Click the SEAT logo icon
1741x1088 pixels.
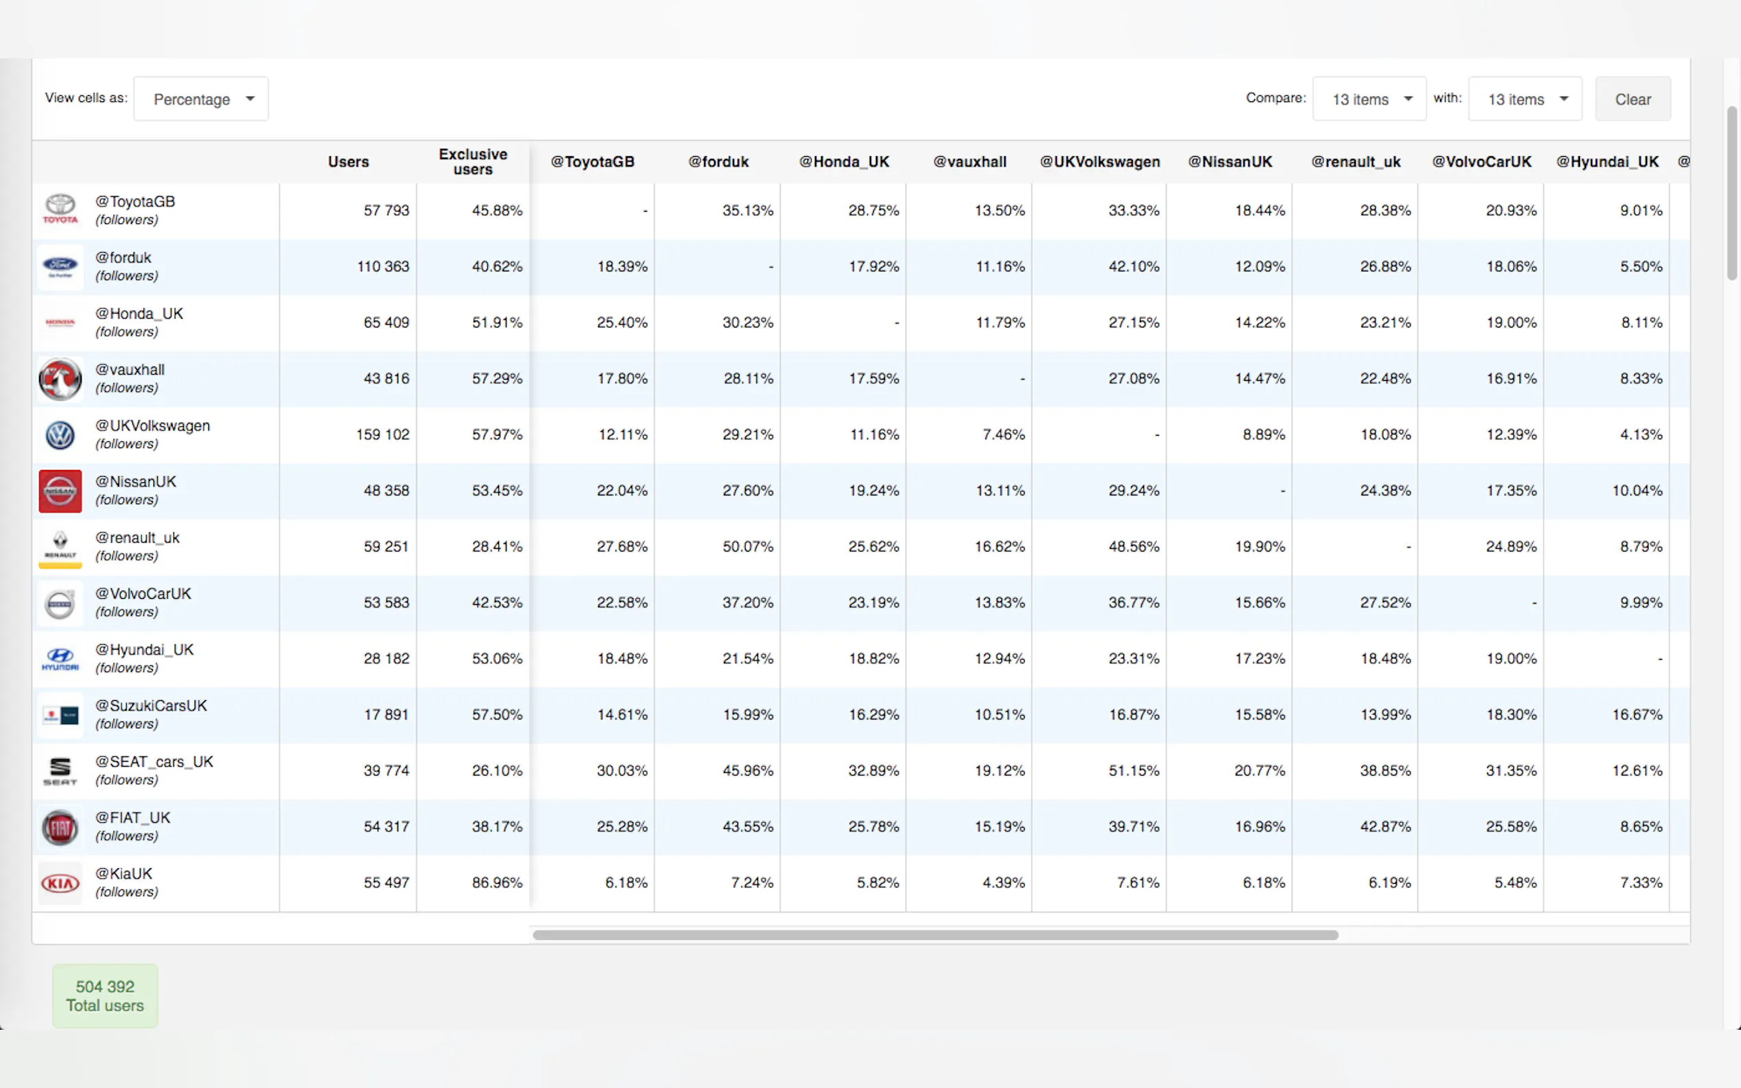(60, 771)
